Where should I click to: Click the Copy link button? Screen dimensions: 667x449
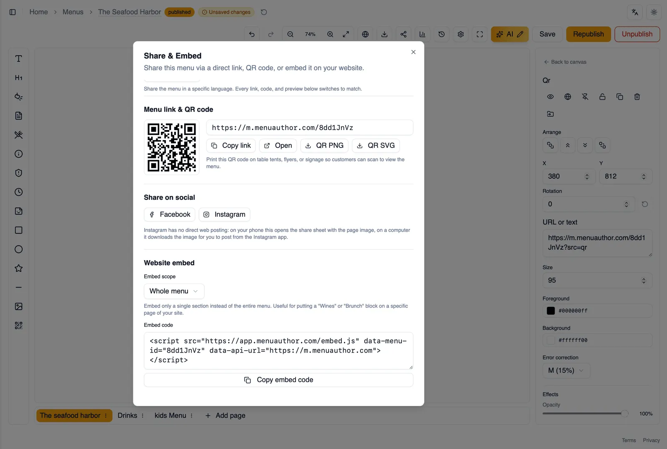(231, 145)
